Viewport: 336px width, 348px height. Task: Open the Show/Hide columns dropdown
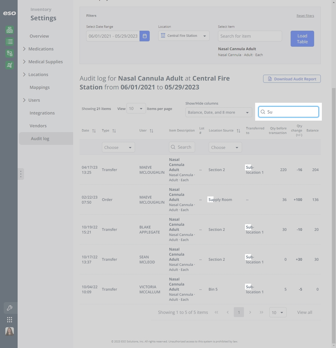point(219,112)
